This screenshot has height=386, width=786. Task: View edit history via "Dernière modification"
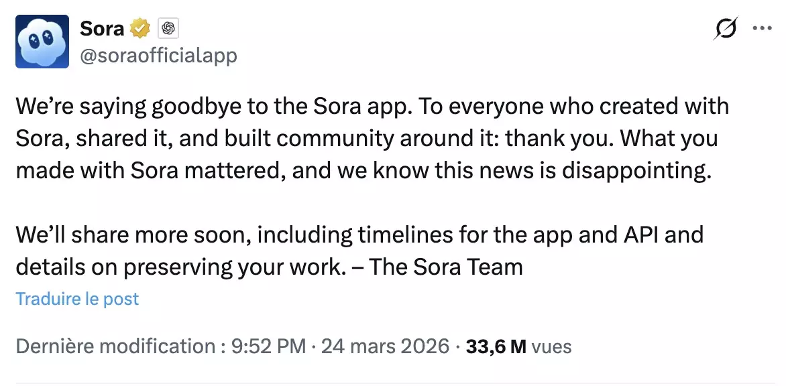click(115, 346)
